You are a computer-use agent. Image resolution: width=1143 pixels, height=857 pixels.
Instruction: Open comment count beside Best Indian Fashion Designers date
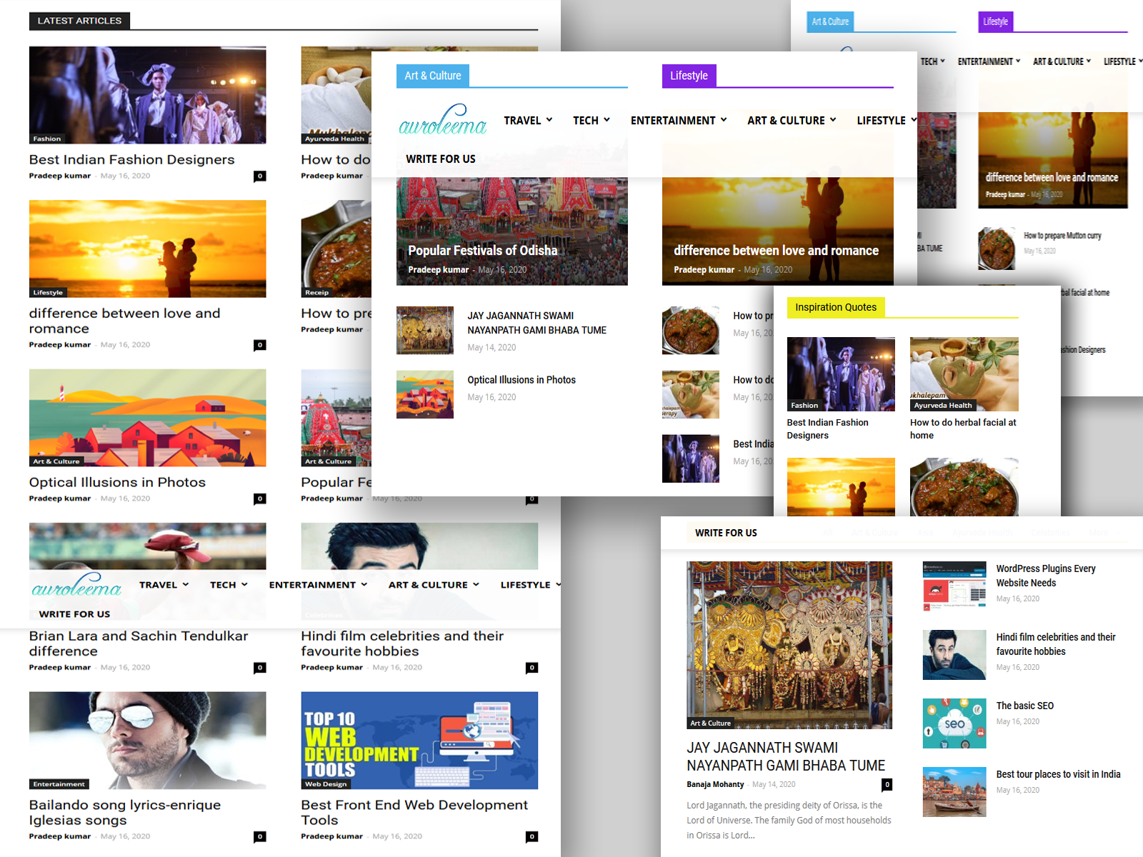pos(260,176)
